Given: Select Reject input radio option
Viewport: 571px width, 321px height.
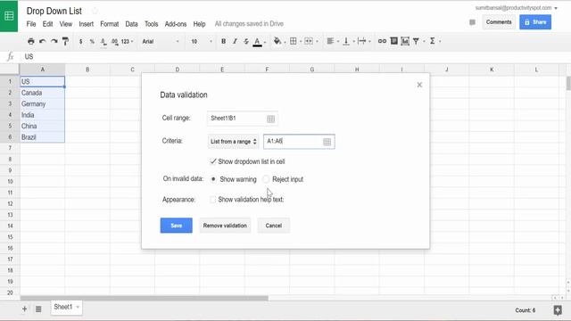Looking at the screenshot, I should (x=266, y=179).
